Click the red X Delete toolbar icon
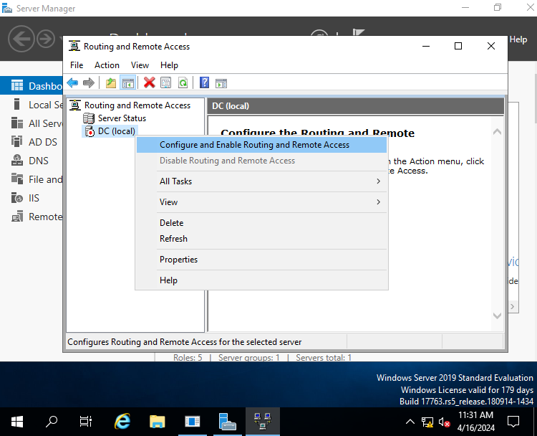 [x=150, y=82]
